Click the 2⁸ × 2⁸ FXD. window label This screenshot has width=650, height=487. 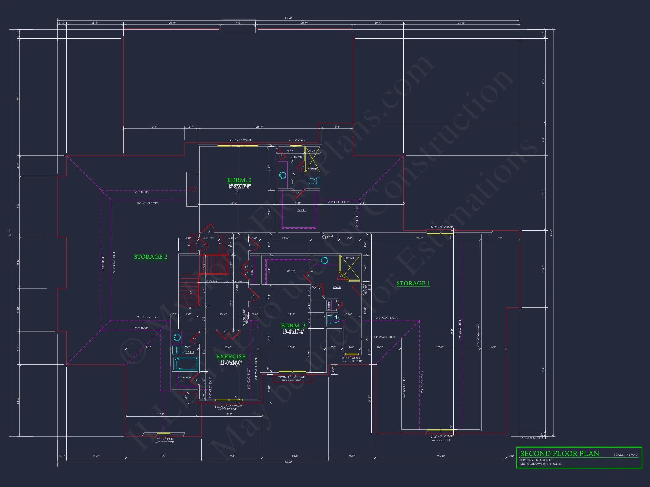coord(165,439)
